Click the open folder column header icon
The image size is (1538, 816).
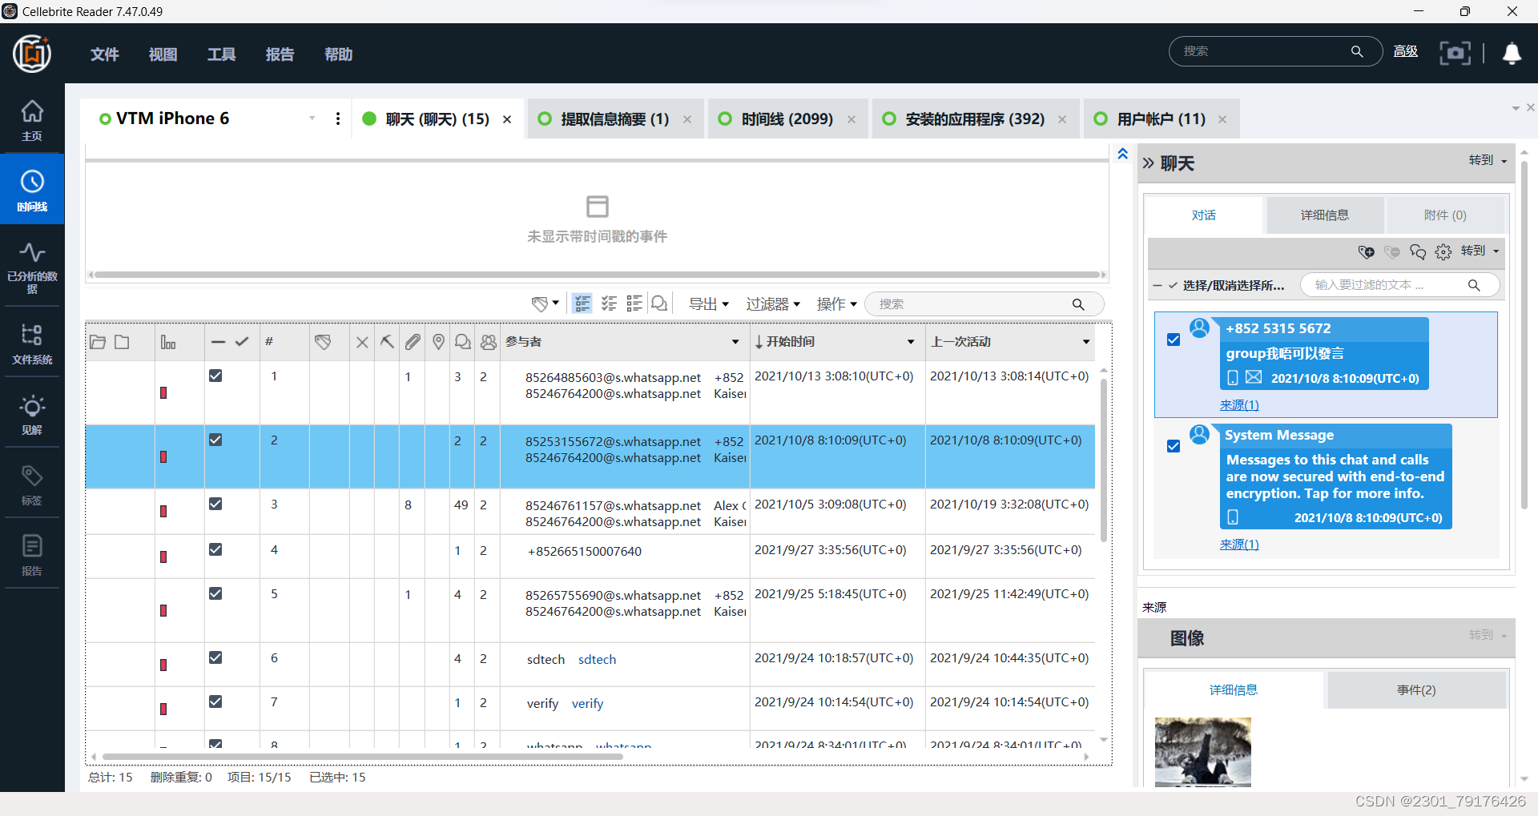point(98,342)
